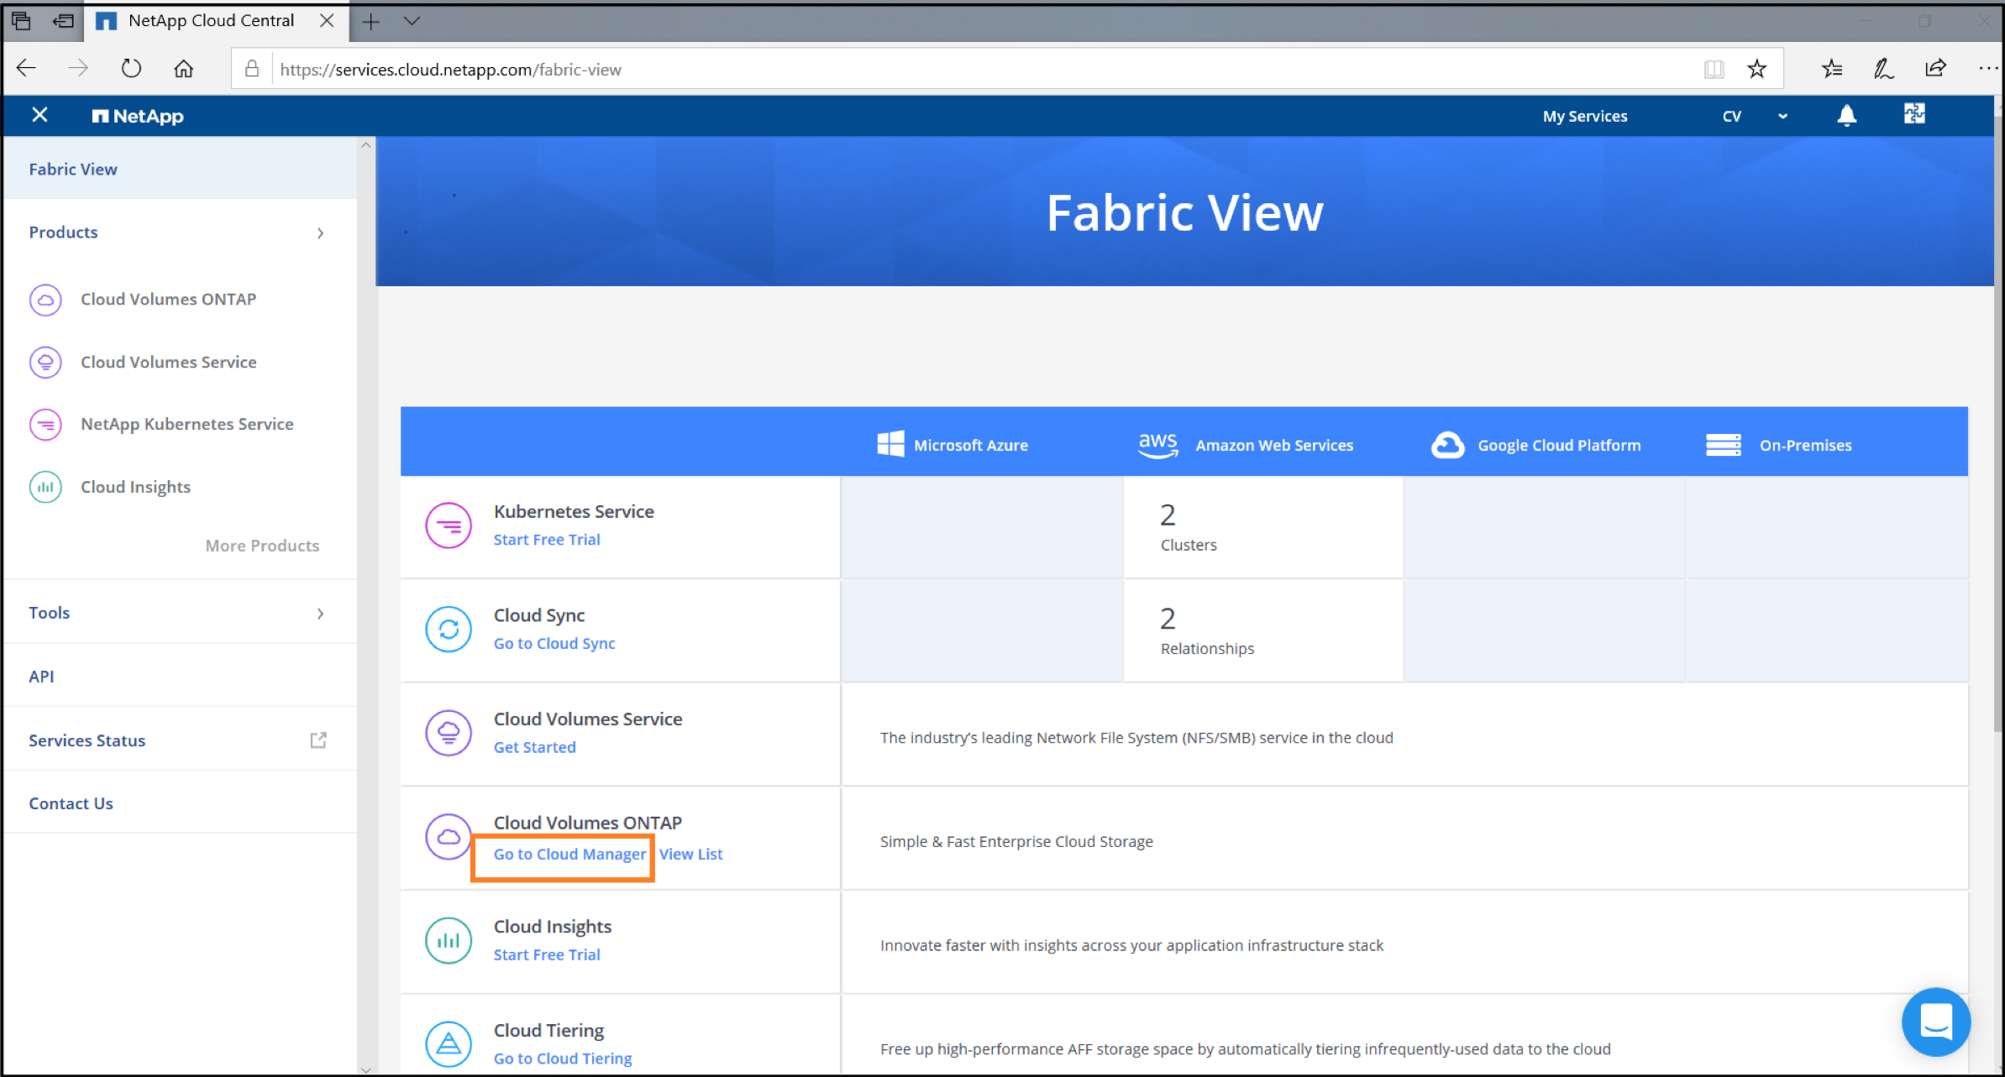Click the browser refresh icon
The image size is (2005, 1077).
[x=131, y=69]
